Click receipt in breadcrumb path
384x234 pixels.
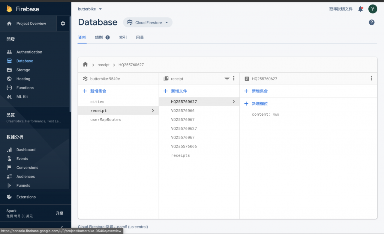tap(103, 65)
